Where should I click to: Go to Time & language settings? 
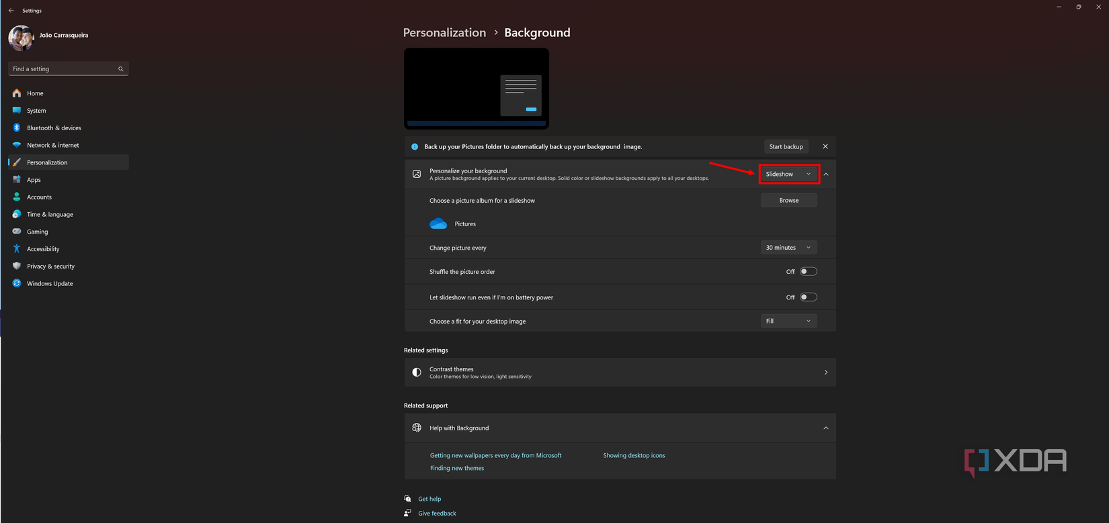click(50, 215)
